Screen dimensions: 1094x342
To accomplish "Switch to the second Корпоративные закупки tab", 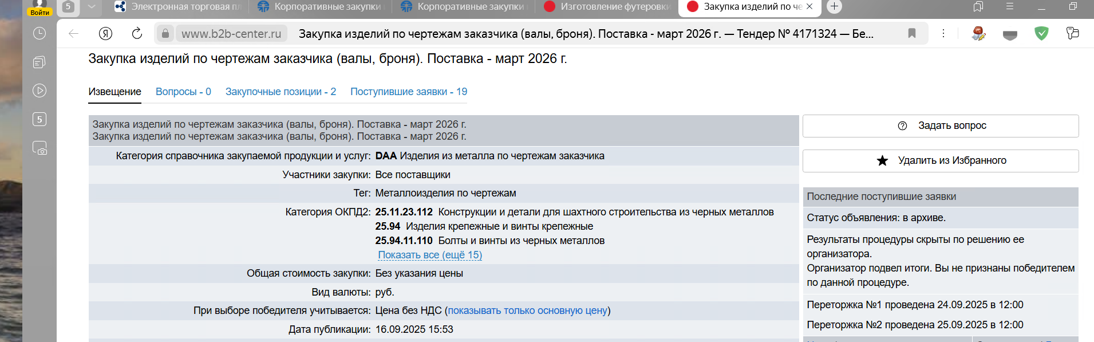I will point(463,7).
